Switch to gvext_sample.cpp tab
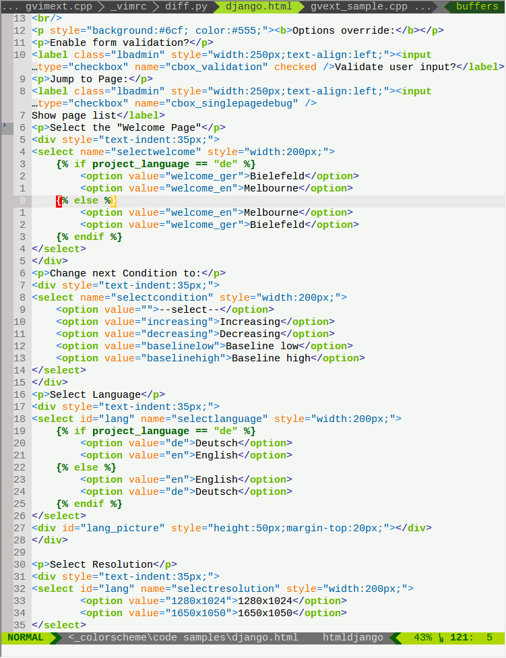The image size is (506, 658). 359,6
